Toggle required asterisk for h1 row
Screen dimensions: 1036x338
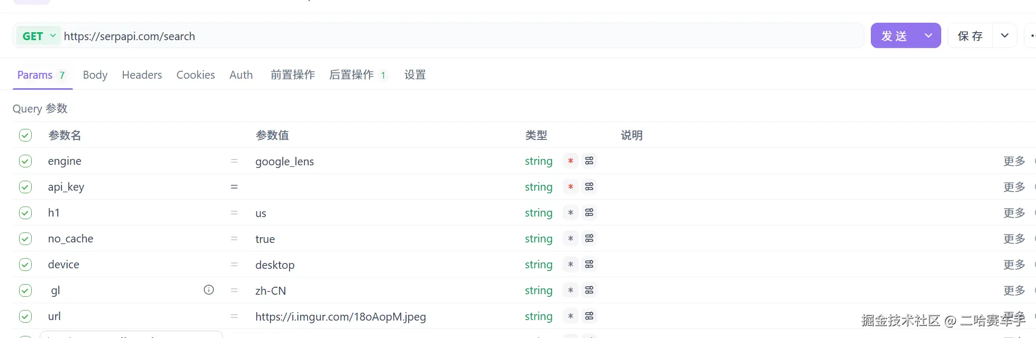[x=570, y=212]
